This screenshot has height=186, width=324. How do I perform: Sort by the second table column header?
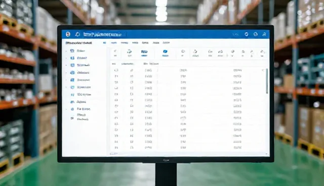pos(128,64)
